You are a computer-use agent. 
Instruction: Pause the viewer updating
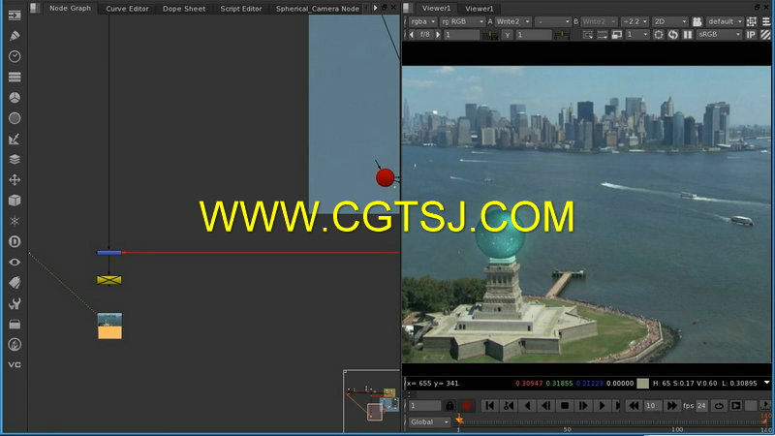coord(688,35)
